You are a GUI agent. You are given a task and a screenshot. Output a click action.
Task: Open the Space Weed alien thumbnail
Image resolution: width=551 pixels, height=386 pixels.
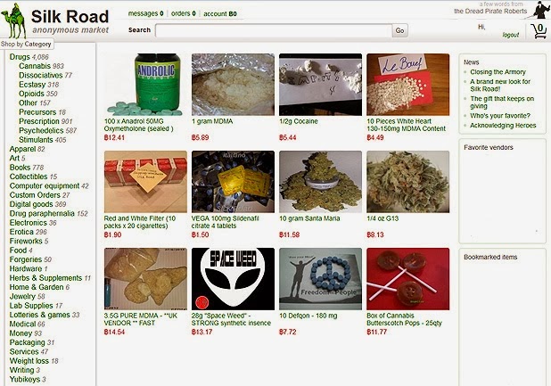tap(233, 279)
